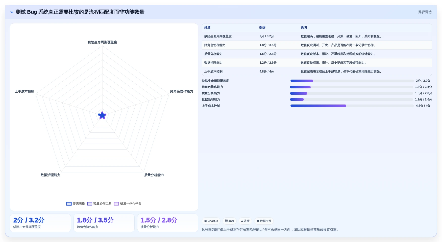
Task: Click the 进度 tag chip
Action: coord(245,221)
